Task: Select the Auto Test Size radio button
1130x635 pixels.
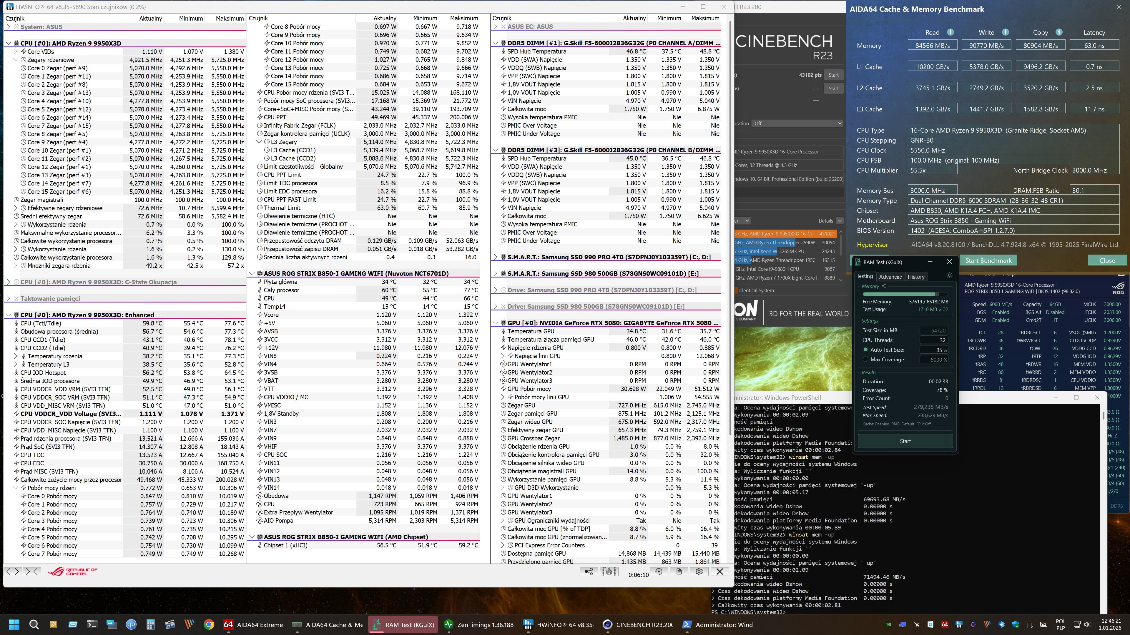Action: 865,350
